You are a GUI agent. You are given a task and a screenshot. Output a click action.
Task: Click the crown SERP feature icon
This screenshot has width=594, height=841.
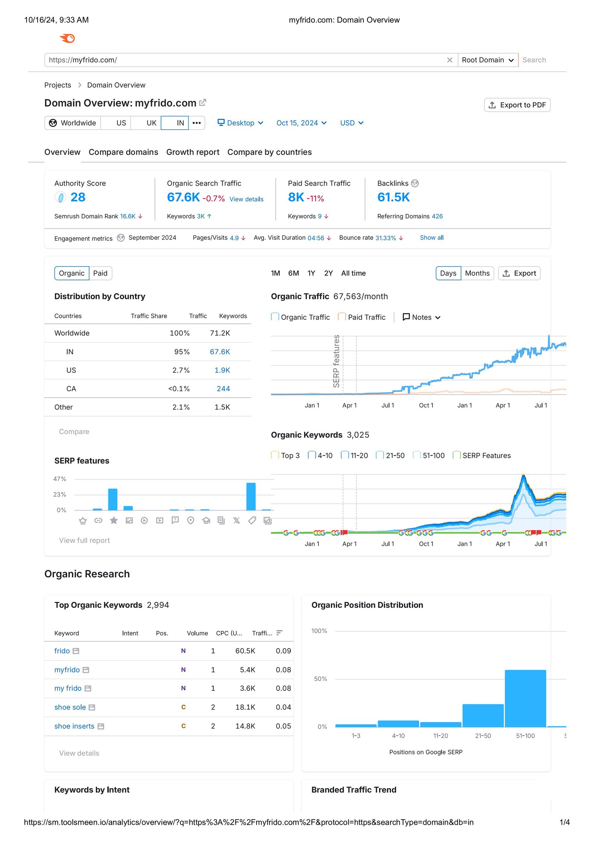tap(83, 521)
